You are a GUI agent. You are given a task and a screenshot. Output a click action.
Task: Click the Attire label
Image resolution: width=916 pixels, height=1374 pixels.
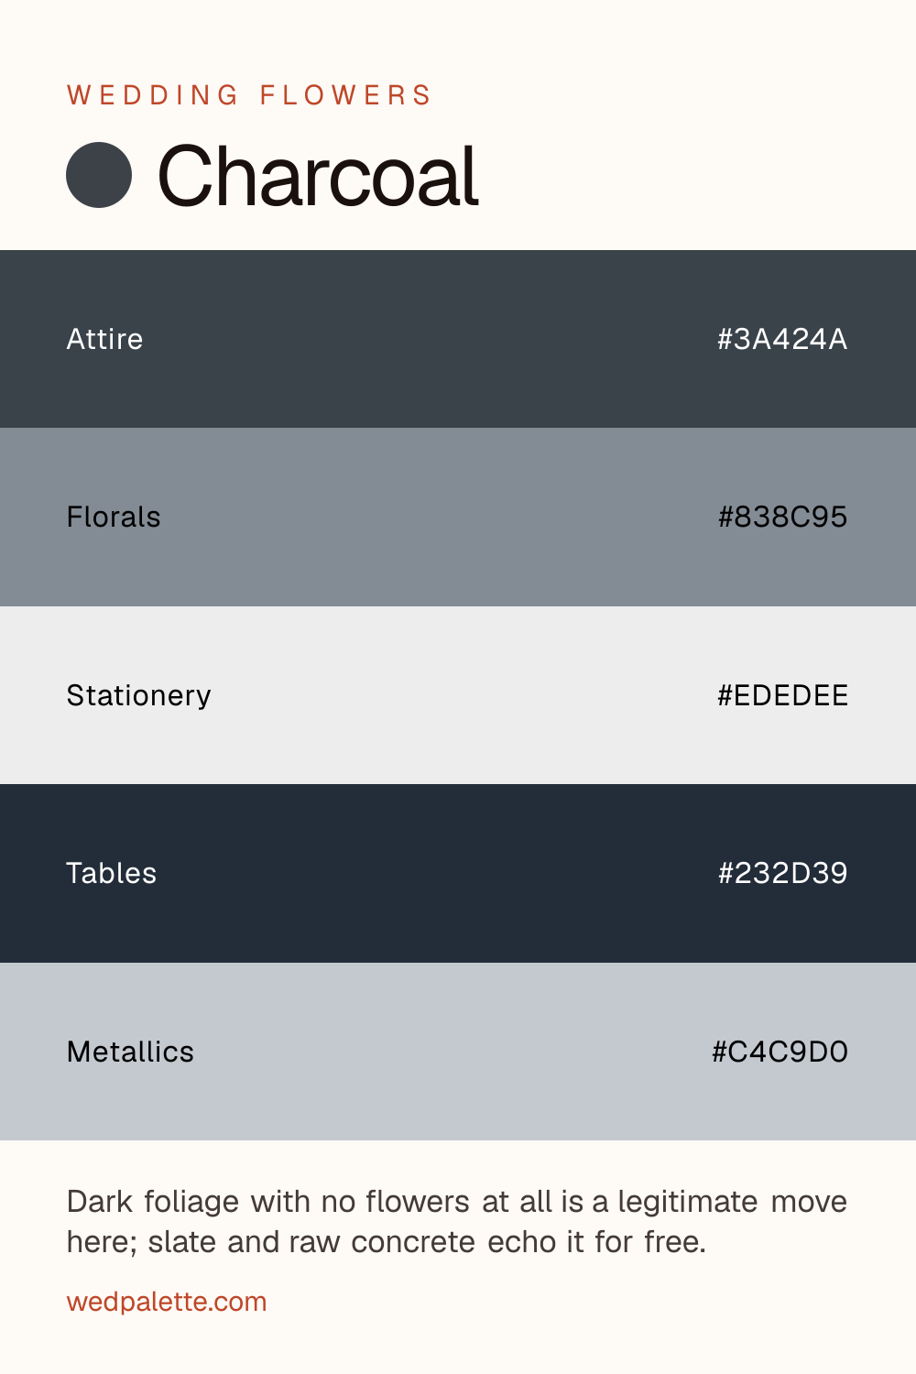[104, 339]
